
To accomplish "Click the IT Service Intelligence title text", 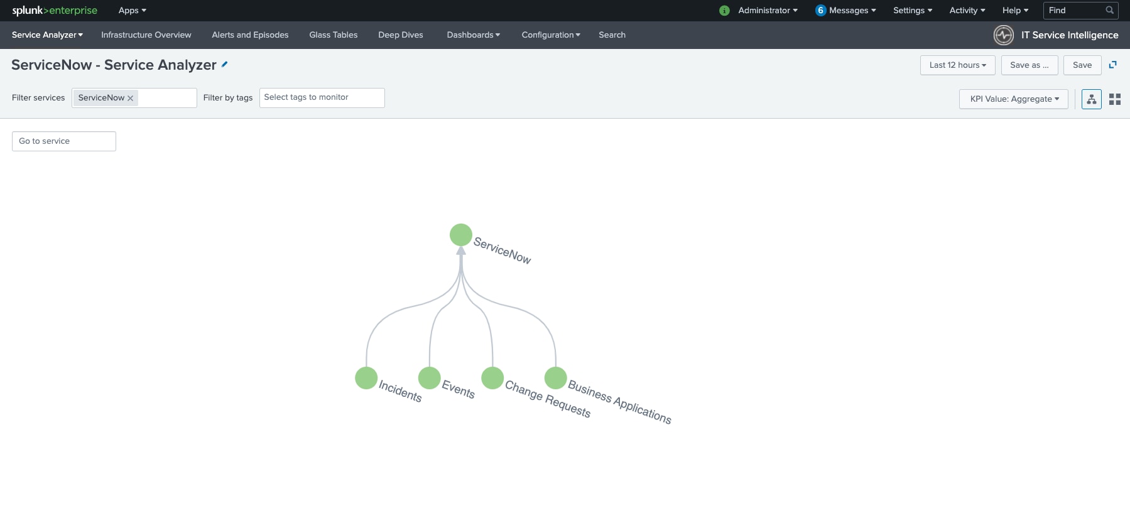I will pyautogui.click(x=1070, y=35).
